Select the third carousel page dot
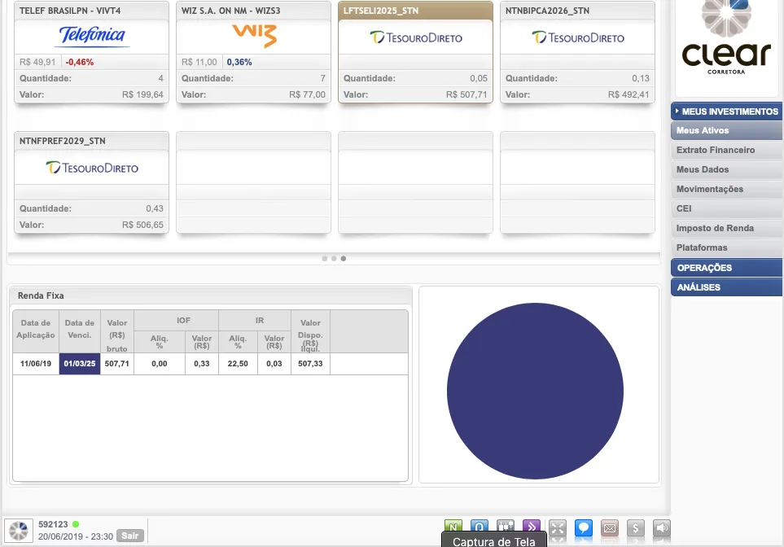784x547 pixels. [344, 258]
